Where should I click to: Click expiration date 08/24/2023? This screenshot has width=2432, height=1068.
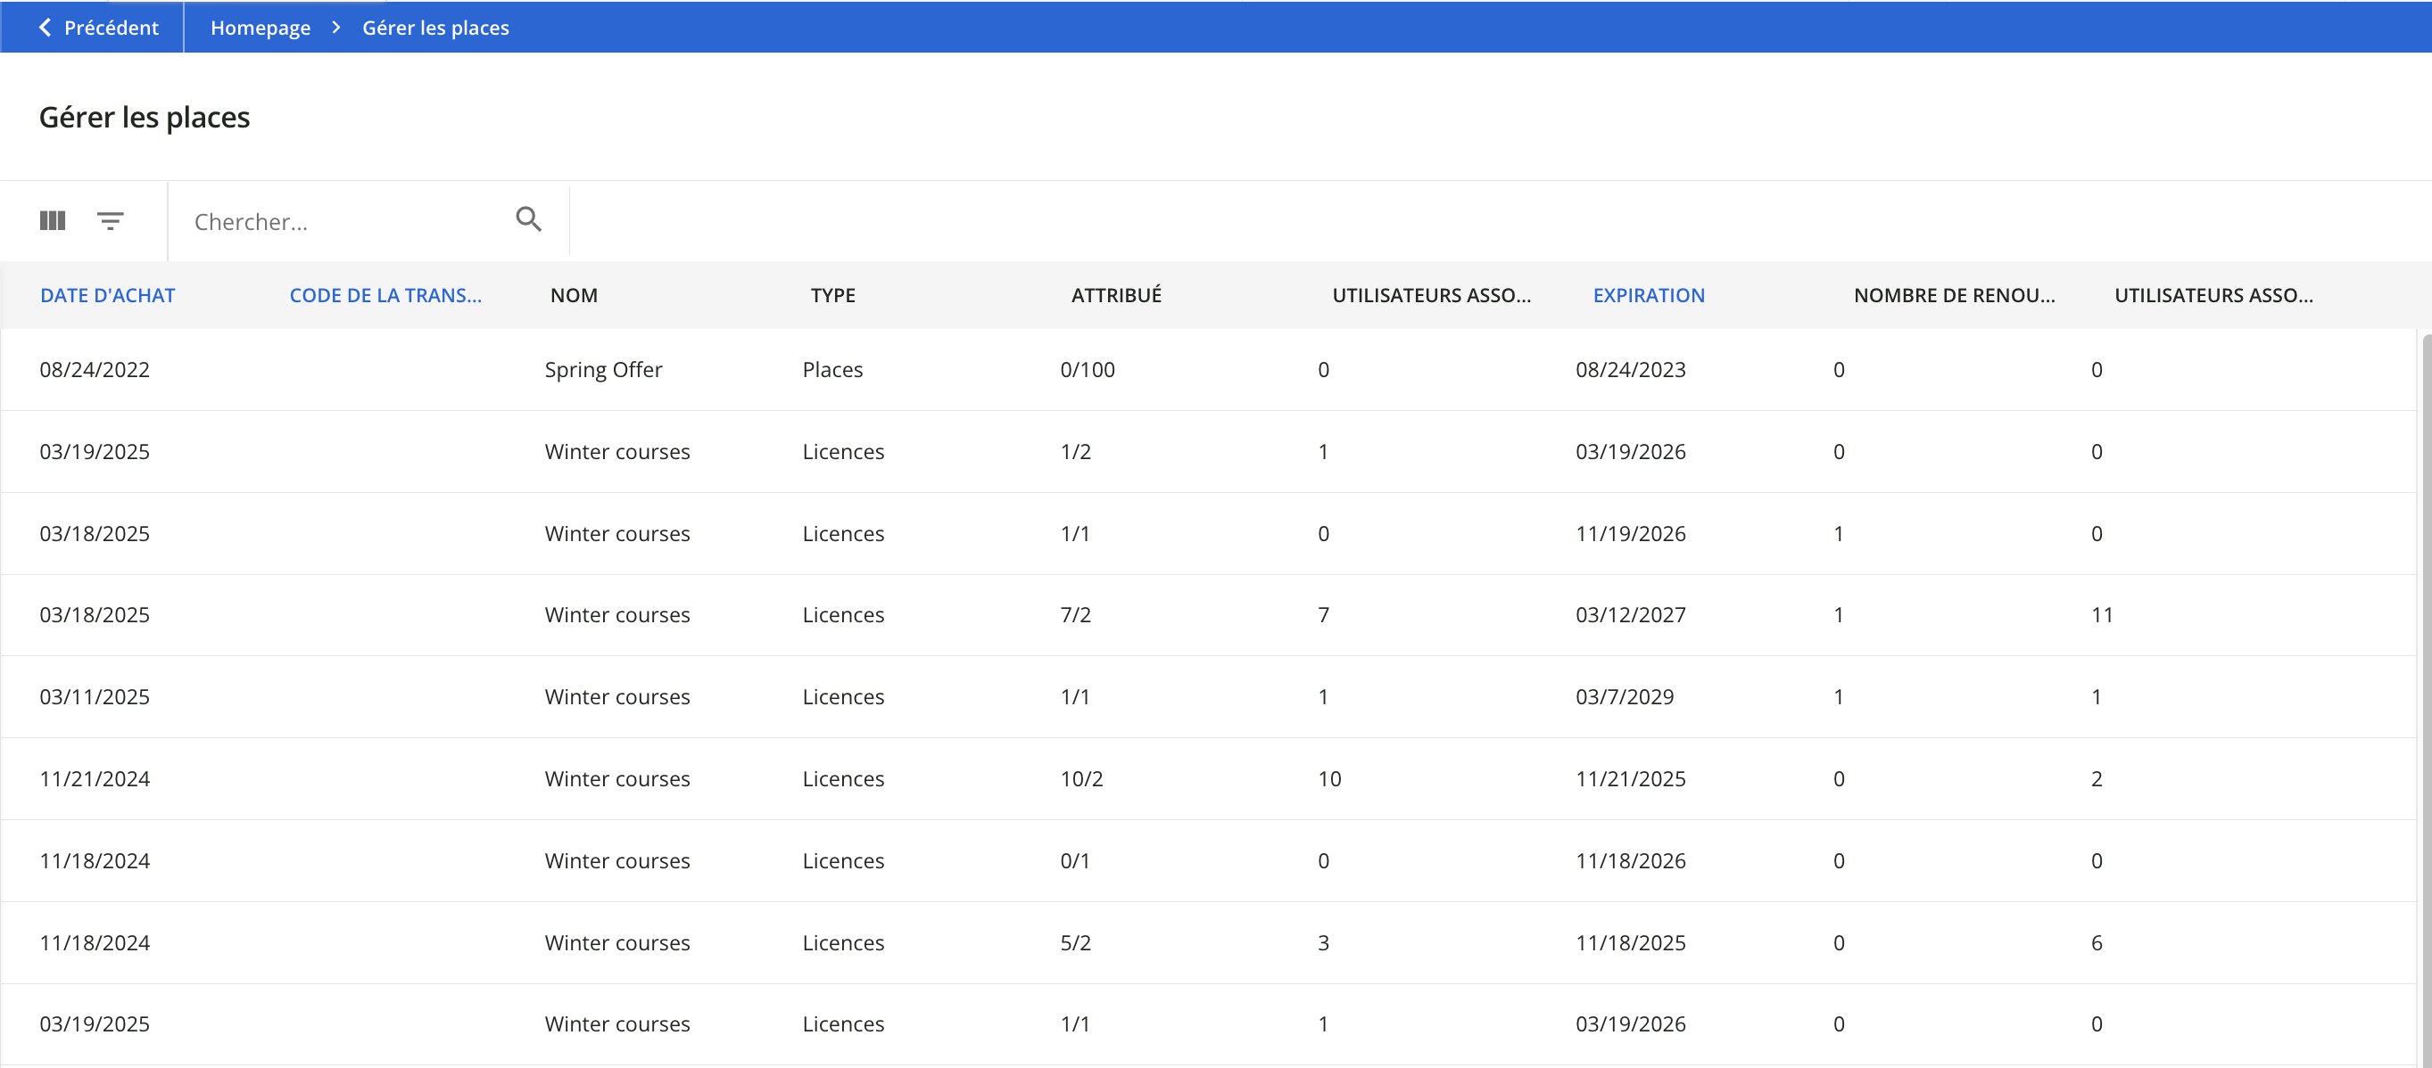pos(1631,370)
